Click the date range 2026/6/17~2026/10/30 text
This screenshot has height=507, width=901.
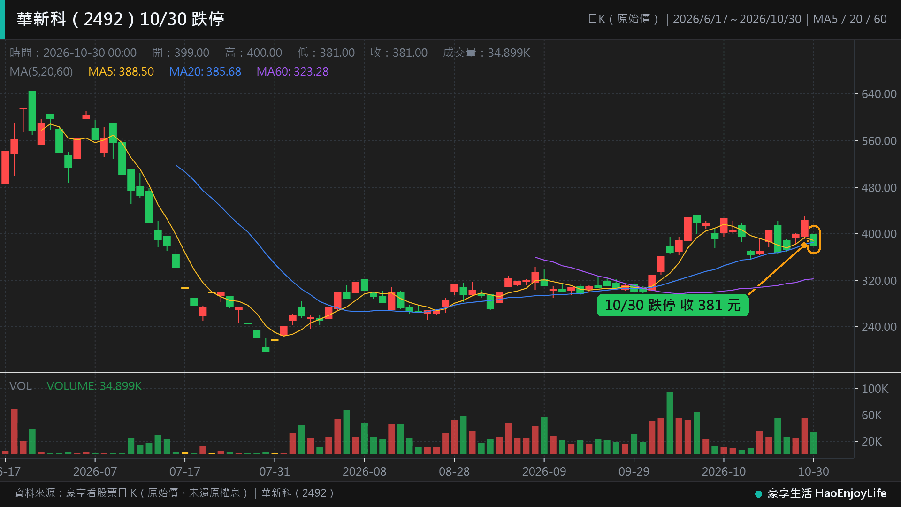[737, 19]
